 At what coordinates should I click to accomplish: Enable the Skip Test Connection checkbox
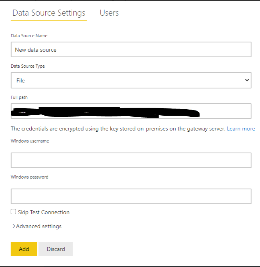13,212
